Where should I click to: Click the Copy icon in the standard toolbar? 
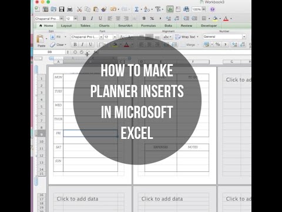88,9
